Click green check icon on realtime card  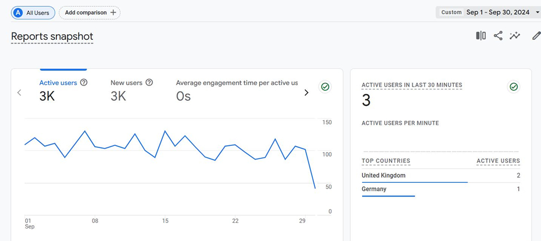[514, 87]
